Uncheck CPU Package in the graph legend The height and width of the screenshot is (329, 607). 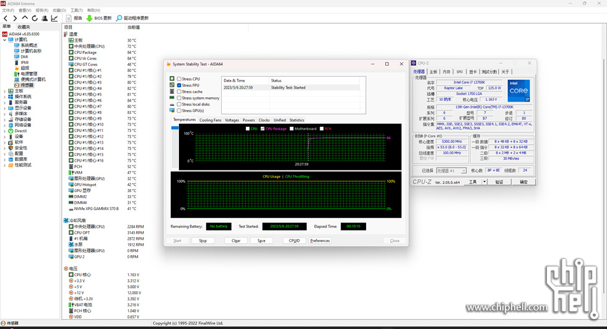pyautogui.click(x=263, y=128)
